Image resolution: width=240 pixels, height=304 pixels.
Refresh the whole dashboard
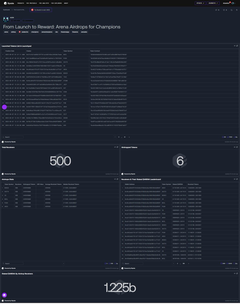(231, 10)
